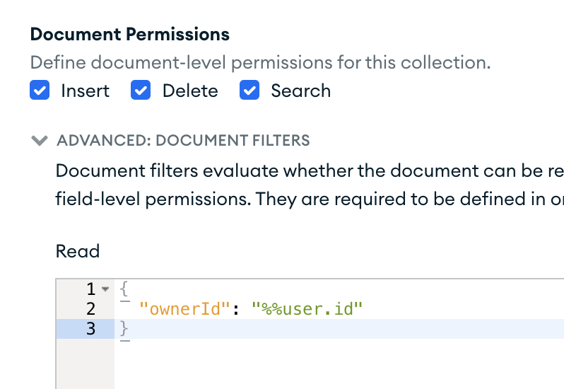The height and width of the screenshot is (389, 564).
Task: Click empty area below code in Read editor
Action: coord(339,364)
